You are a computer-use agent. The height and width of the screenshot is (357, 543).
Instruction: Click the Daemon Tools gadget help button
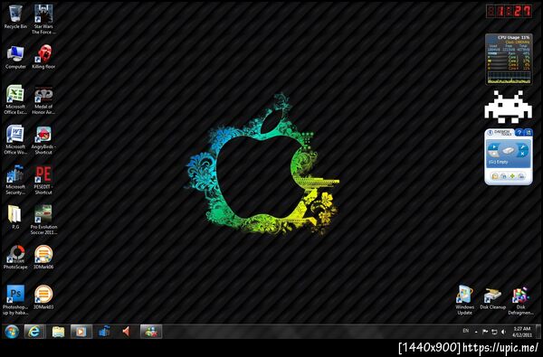(x=519, y=133)
